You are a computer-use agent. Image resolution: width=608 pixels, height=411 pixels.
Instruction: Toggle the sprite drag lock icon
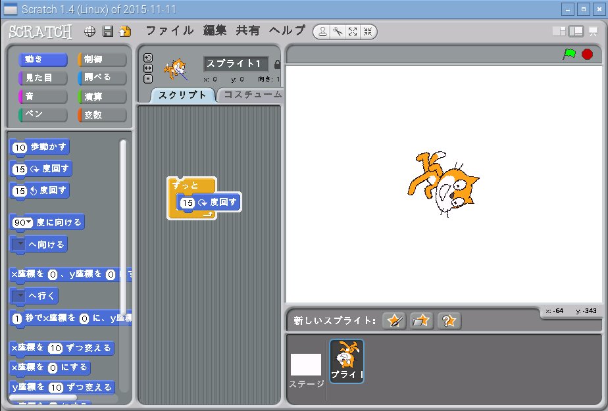pos(277,64)
